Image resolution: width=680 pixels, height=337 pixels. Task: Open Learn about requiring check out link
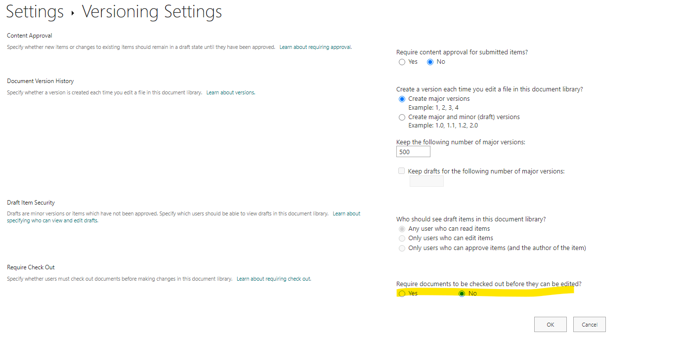click(274, 279)
